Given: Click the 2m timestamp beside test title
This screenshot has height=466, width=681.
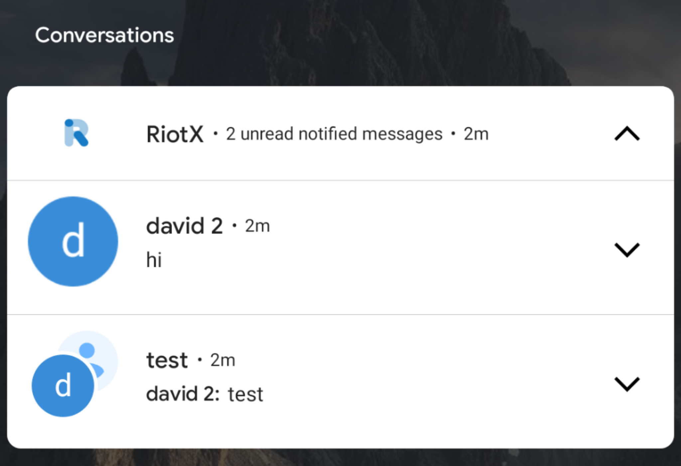Looking at the screenshot, I should 222,360.
